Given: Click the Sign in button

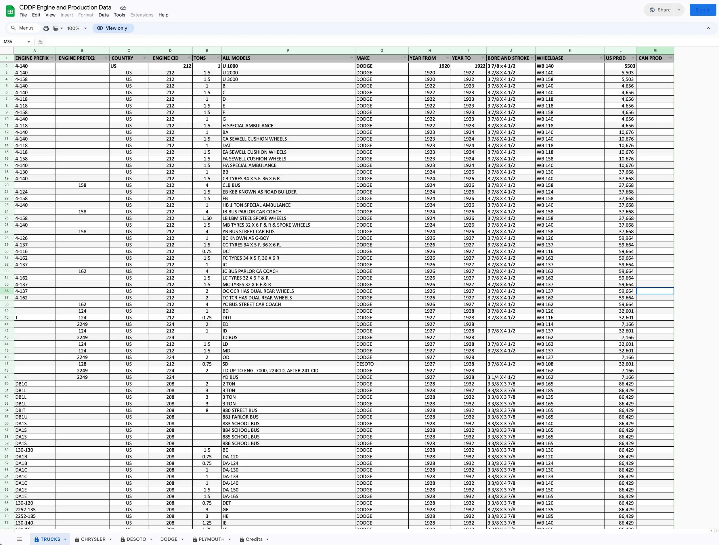Looking at the screenshot, I should (702, 10).
